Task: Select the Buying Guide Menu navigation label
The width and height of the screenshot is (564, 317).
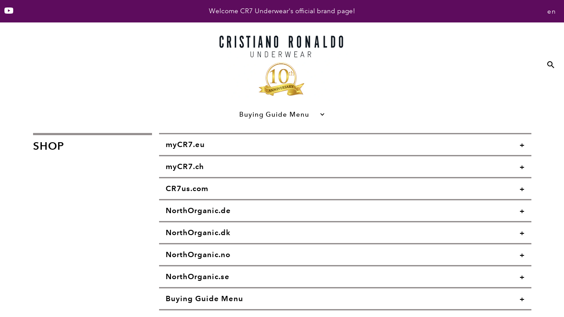Action: (274, 114)
